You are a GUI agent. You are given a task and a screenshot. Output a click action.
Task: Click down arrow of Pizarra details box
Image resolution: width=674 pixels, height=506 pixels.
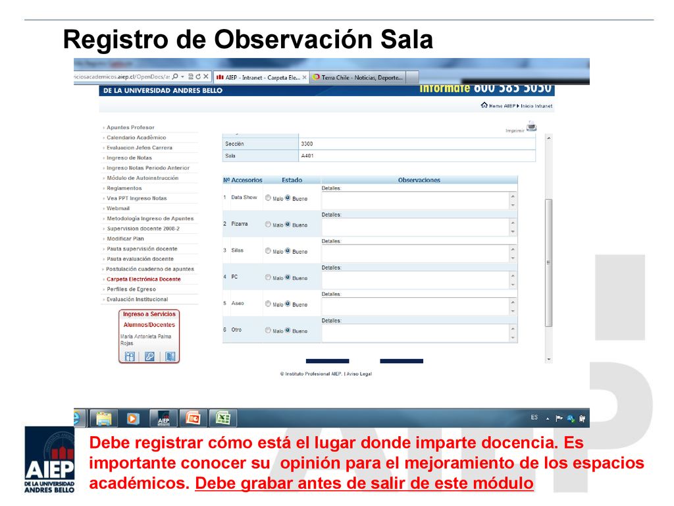(x=513, y=232)
